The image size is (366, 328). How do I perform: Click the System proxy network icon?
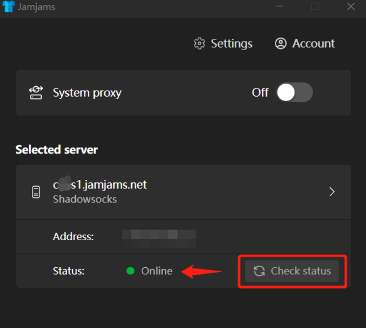tap(36, 93)
